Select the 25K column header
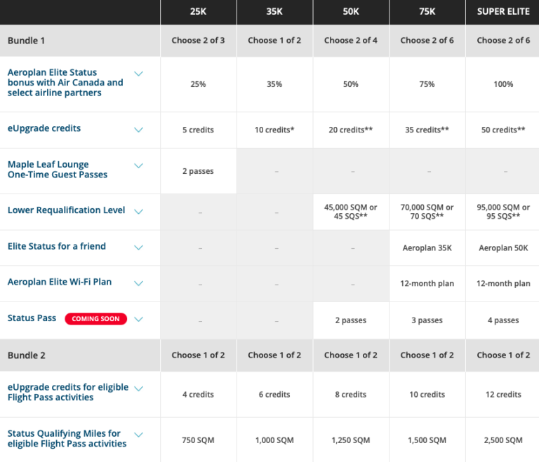The height and width of the screenshot is (462, 539). pyautogui.click(x=199, y=12)
